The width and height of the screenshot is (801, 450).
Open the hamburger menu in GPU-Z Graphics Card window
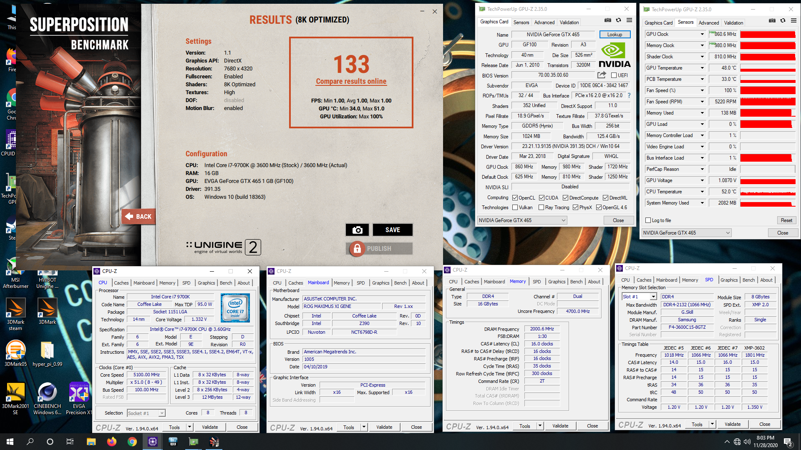630,20
